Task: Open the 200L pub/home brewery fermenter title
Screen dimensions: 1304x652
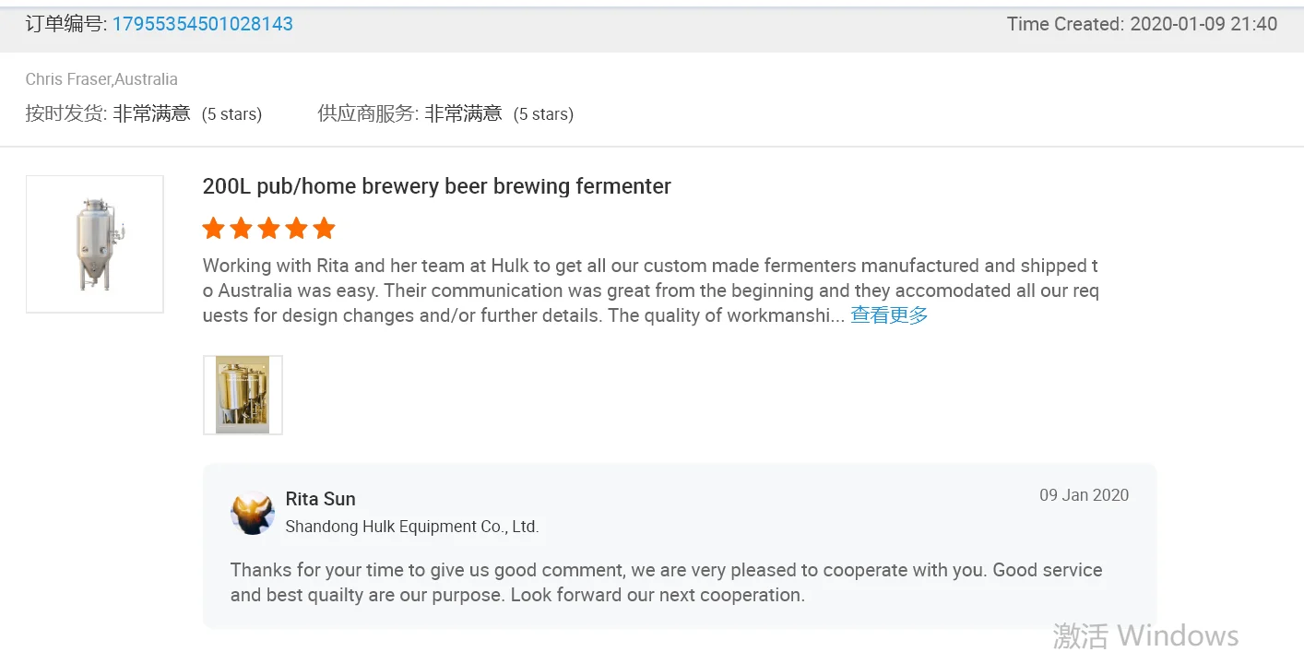Action: (x=436, y=186)
